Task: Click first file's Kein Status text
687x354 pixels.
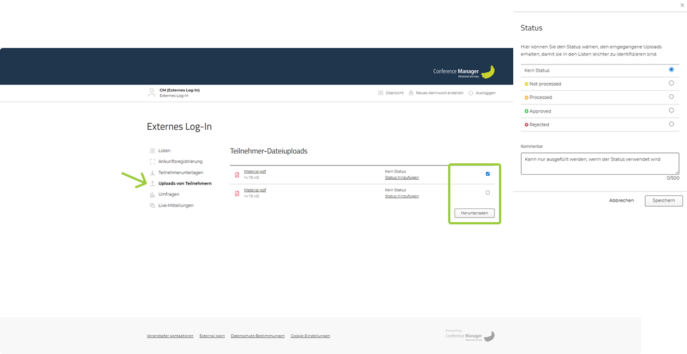Action: tap(396, 171)
